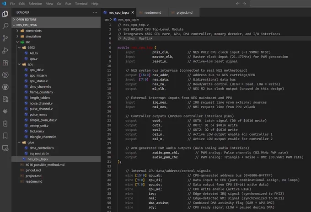Open the File menu
The width and height of the screenshot is (311, 212).
click(12, 4)
